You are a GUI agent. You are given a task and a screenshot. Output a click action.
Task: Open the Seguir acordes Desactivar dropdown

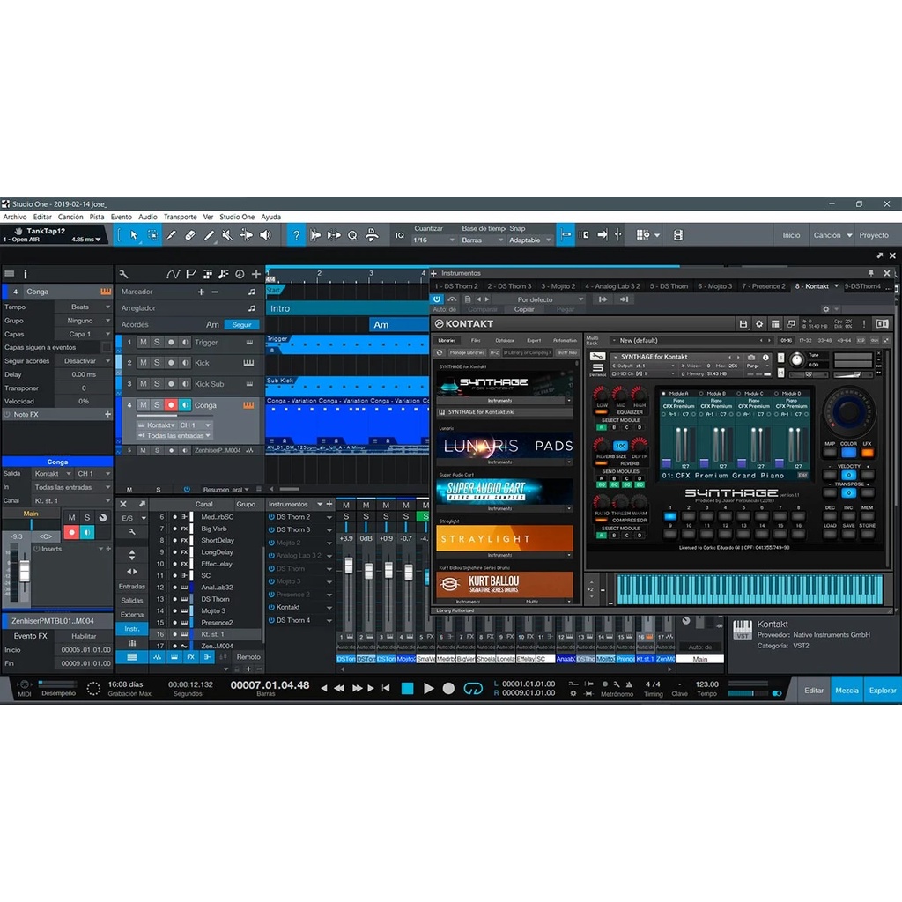coord(84,360)
